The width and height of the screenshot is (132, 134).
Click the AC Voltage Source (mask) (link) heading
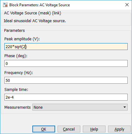click(32, 13)
